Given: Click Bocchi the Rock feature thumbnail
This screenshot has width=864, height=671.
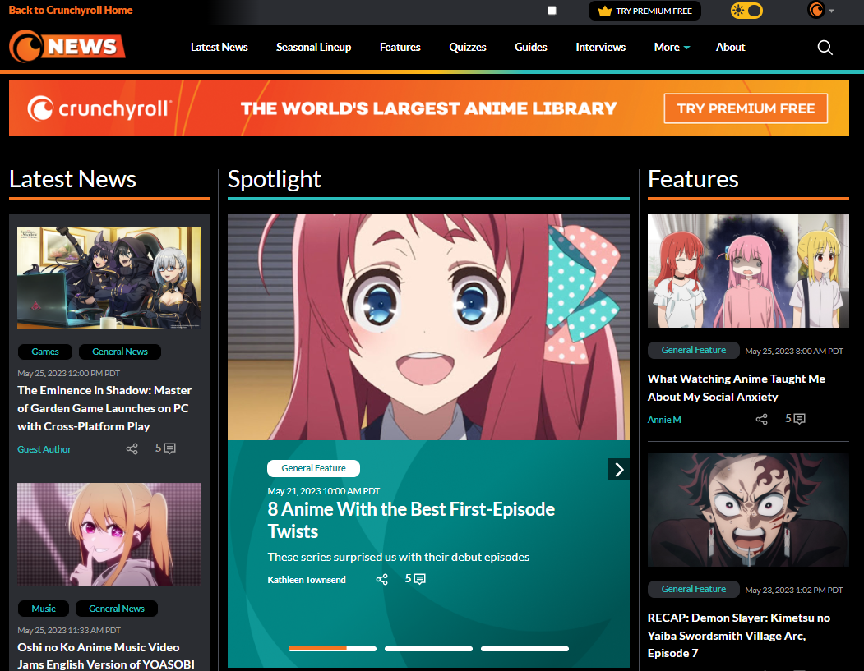Looking at the screenshot, I should tap(748, 271).
